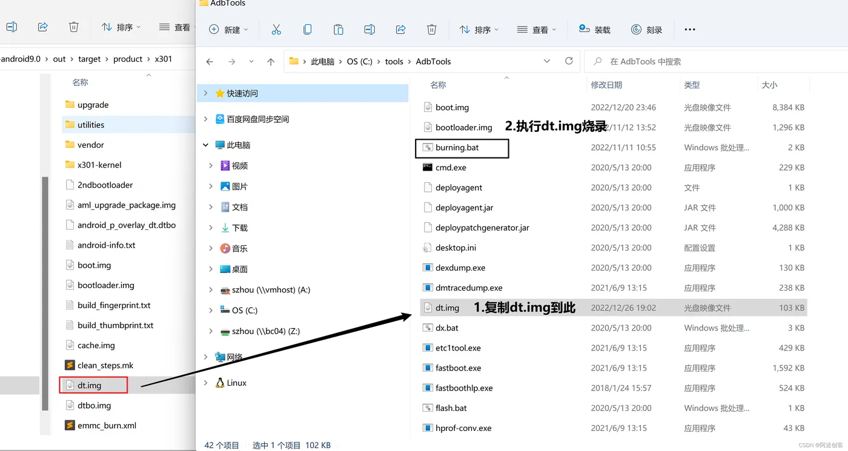
Task: Select cmd.exe file icon in AdbTools
Action: (428, 167)
